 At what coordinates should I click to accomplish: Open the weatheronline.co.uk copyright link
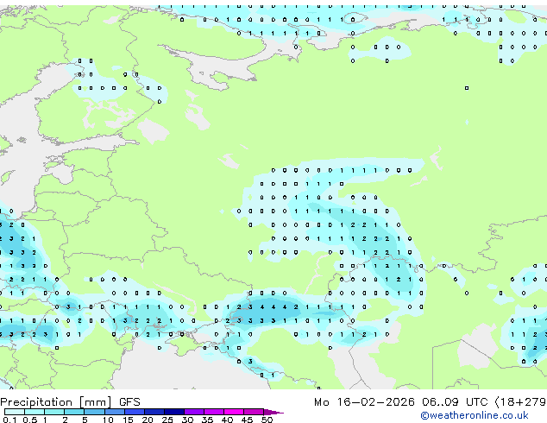[475, 415]
